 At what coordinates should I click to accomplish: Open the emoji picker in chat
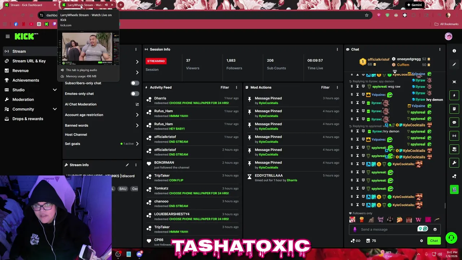point(435,229)
